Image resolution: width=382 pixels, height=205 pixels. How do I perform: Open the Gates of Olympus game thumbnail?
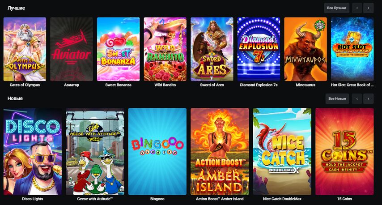(x=25, y=49)
